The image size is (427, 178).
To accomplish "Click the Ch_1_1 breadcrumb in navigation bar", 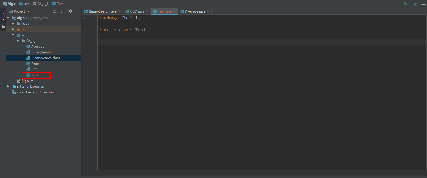I will point(42,4).
